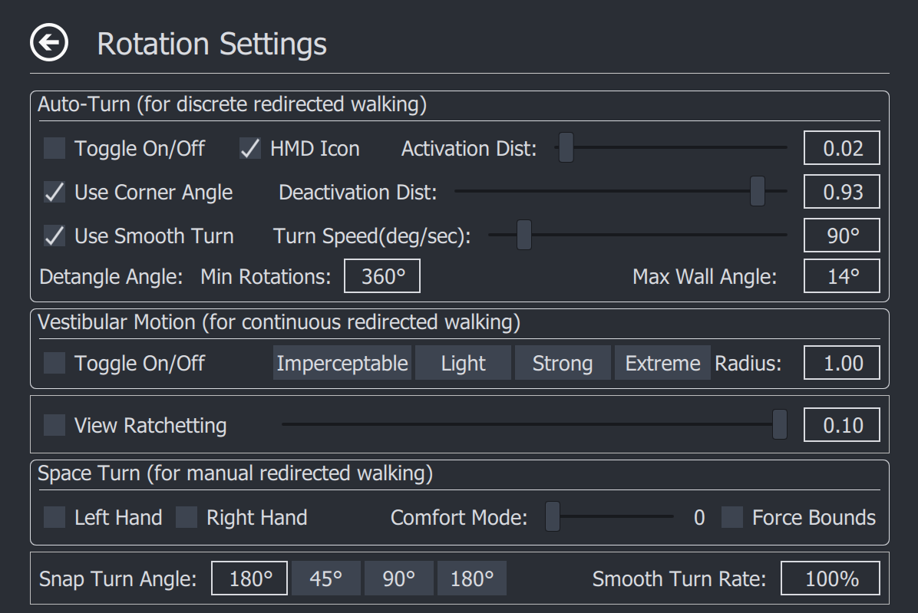Image resolution: width=918 pixels, height=613 pixels.
Task: Enable View Ratchetting checkbox
Action: click(54, 425)
